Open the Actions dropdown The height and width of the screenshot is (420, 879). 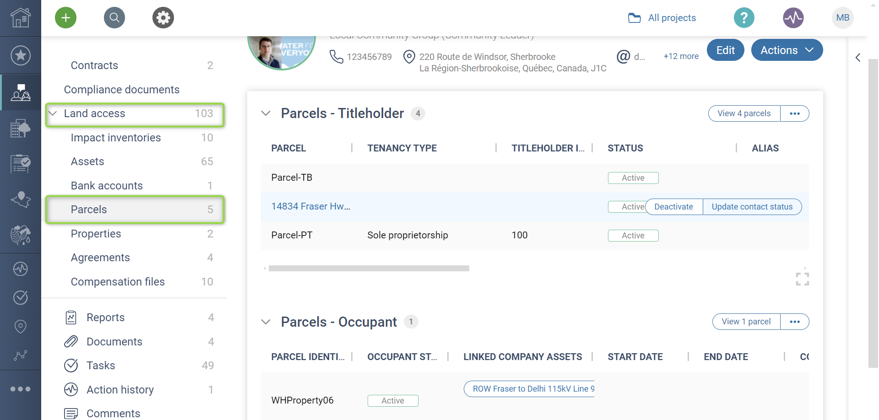tap(787, 50)
